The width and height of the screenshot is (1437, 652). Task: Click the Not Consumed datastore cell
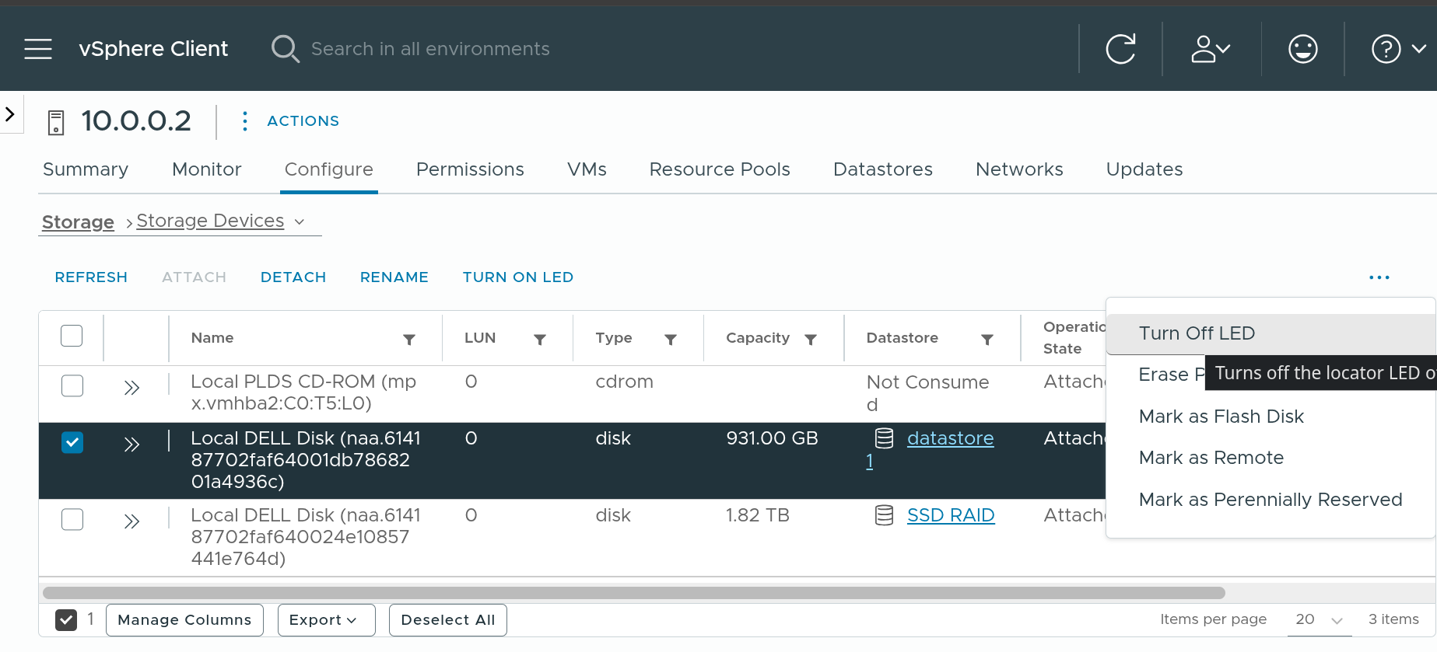click(927, 393)
